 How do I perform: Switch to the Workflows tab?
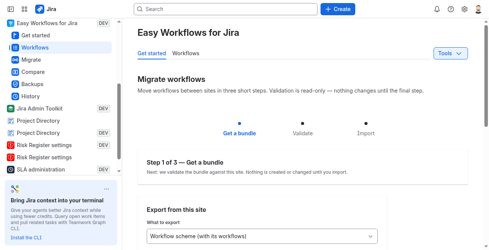[186, 53]
